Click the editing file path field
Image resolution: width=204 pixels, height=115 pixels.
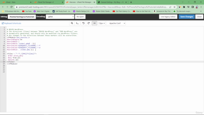pos(22,17)
